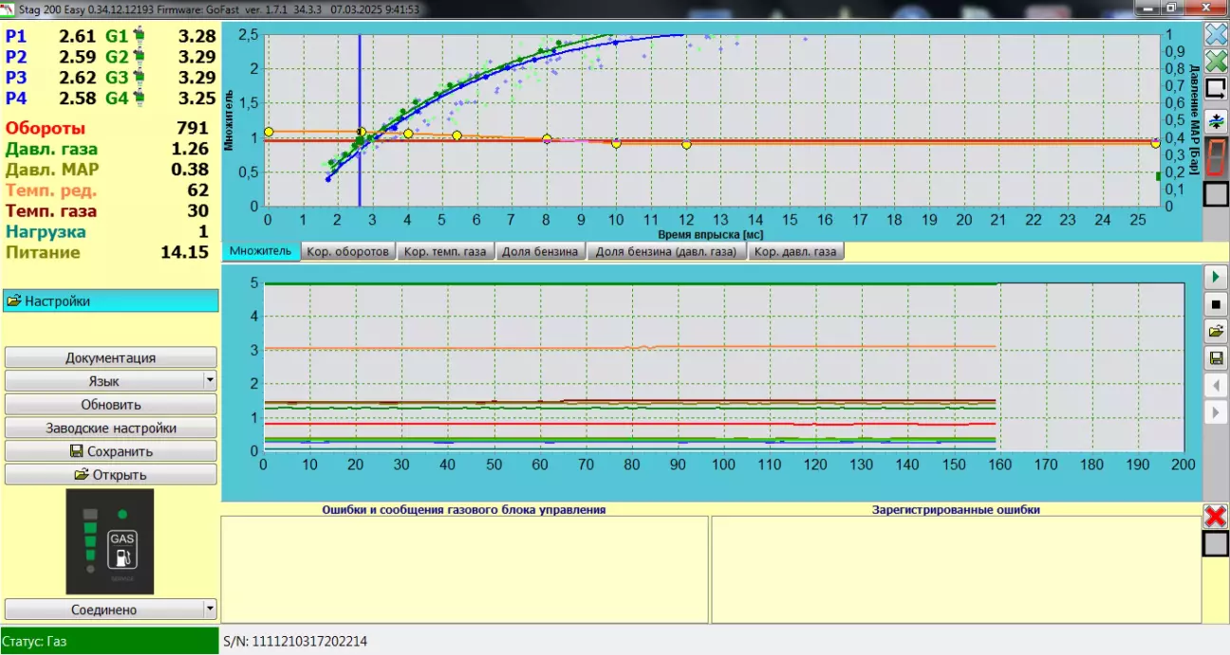This screenshot has height=655, width=1230.
Task: Click the Открыть button
Action: [111, 474]
